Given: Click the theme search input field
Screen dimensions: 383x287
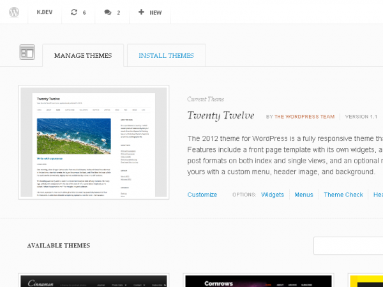Looking at the screenshot, I should point(349,246).
